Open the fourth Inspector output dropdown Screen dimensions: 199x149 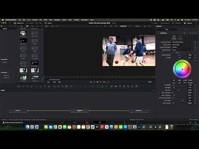point(182,50)
